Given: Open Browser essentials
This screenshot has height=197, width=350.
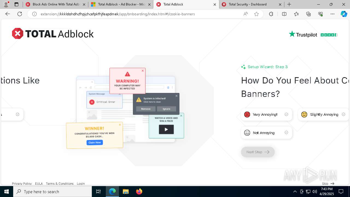Looking at the screenshot, I should point(320,14).
